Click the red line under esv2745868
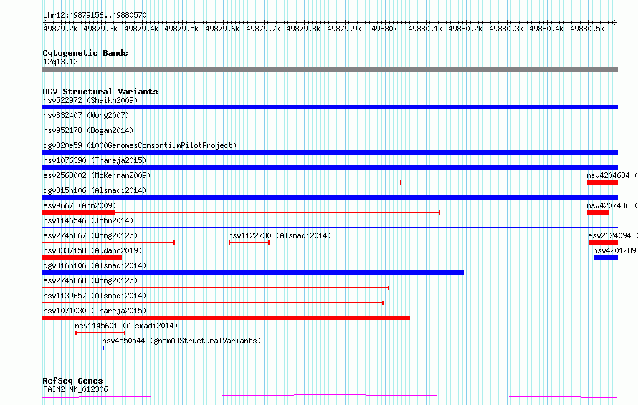 point(216,288)
